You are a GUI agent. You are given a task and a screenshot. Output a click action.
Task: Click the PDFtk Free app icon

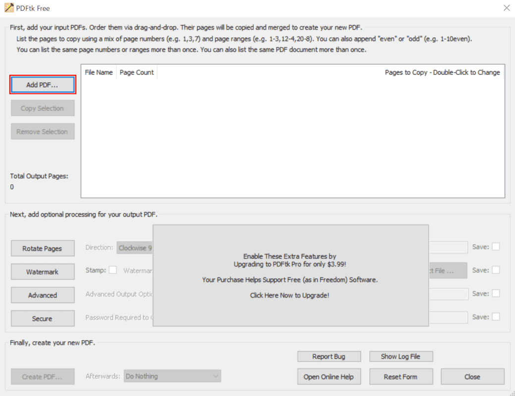(9, 8)
